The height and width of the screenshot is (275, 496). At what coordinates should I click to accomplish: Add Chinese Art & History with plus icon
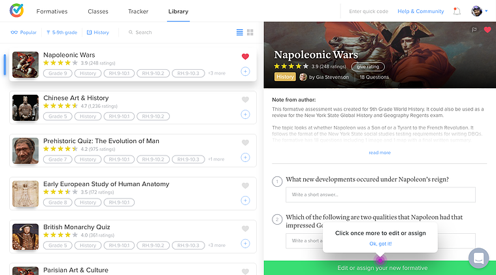(x=245, y=114)
